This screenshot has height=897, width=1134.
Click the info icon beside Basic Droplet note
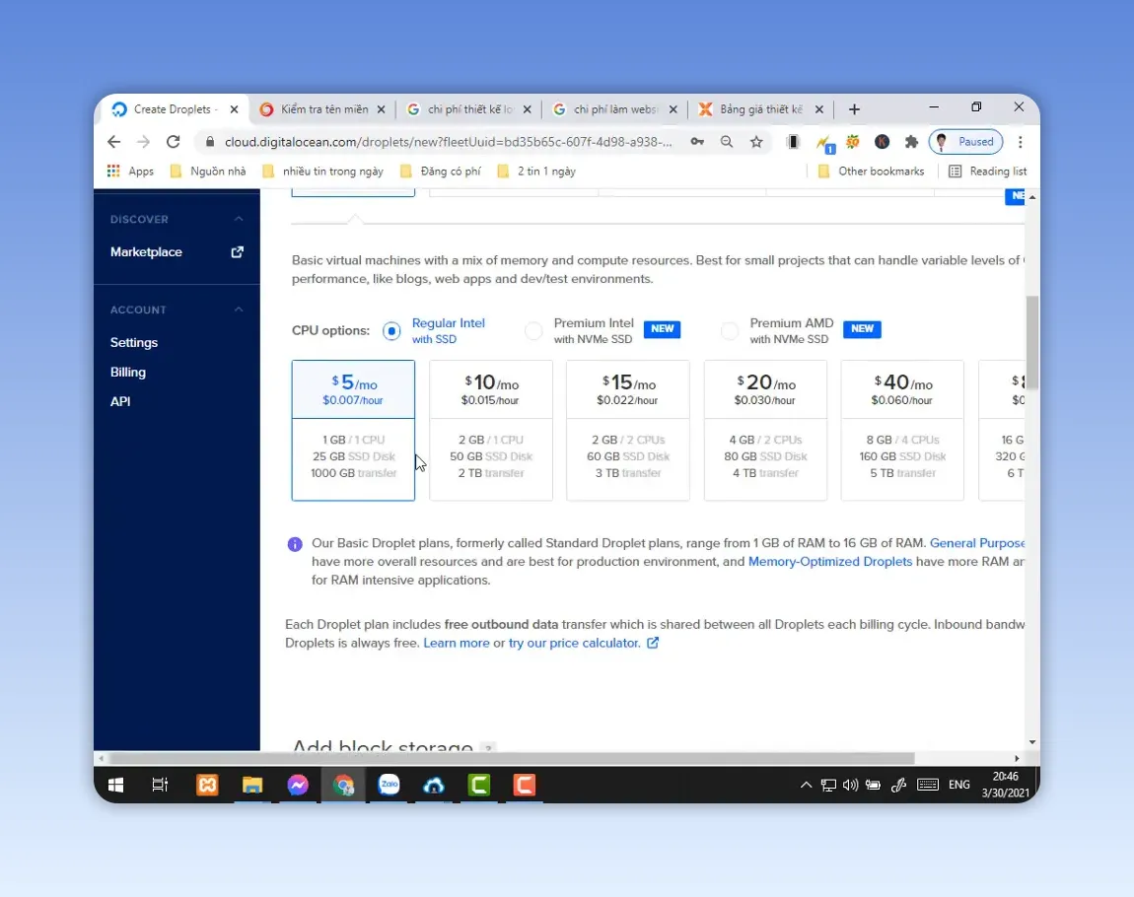pos(295,544)
